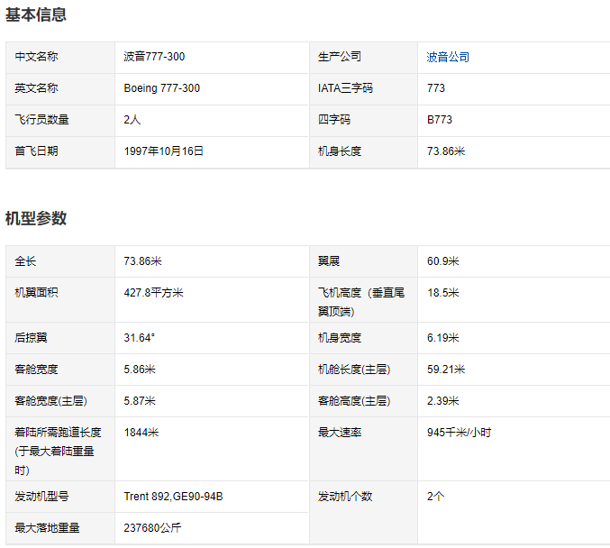Select the 飞机高度（垂直尾翼顶端）label
610x548 pixels.
361,302
